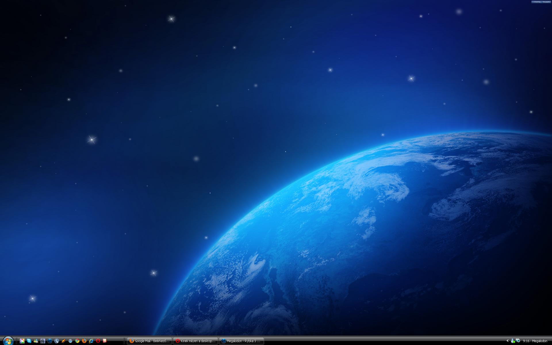Open the Messenger status tray icon
552x345 pixels.
pos(513,341)
